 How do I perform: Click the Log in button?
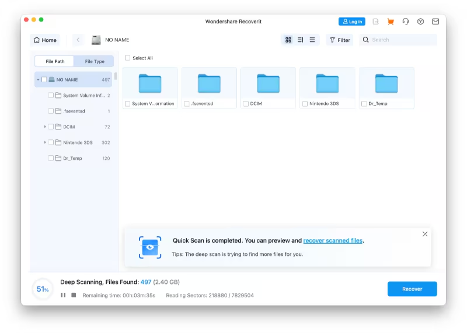352,22
